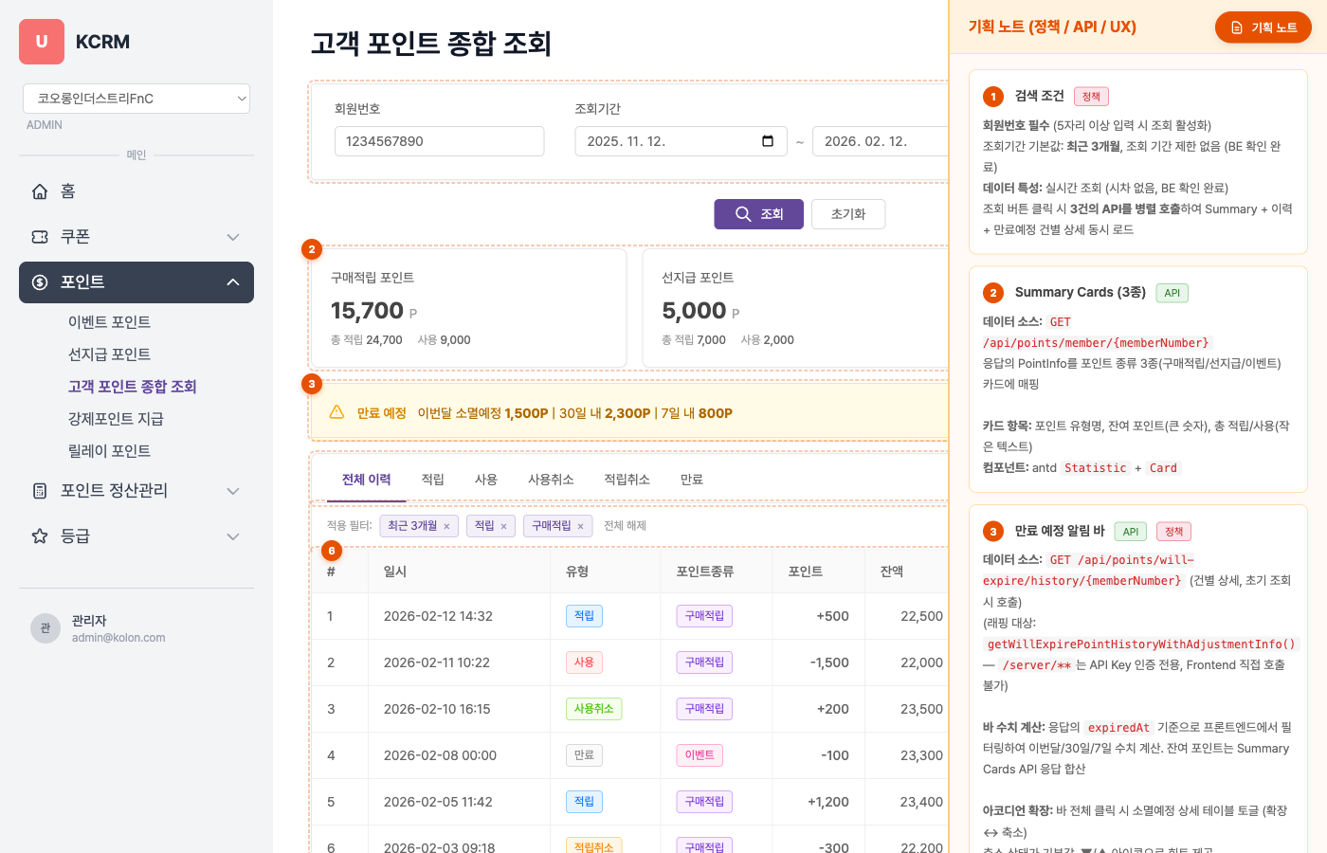
Task: Click the star icon for 등급
Action: click(40, 536)
